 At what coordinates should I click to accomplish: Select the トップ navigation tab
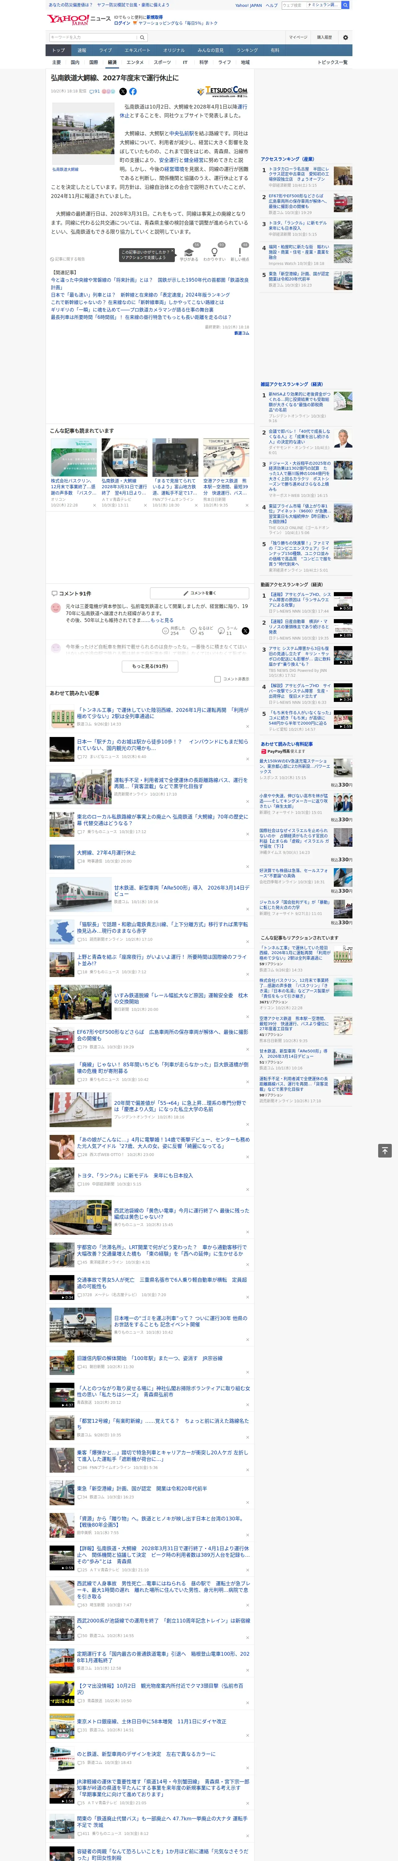click(x=59, y=50)
